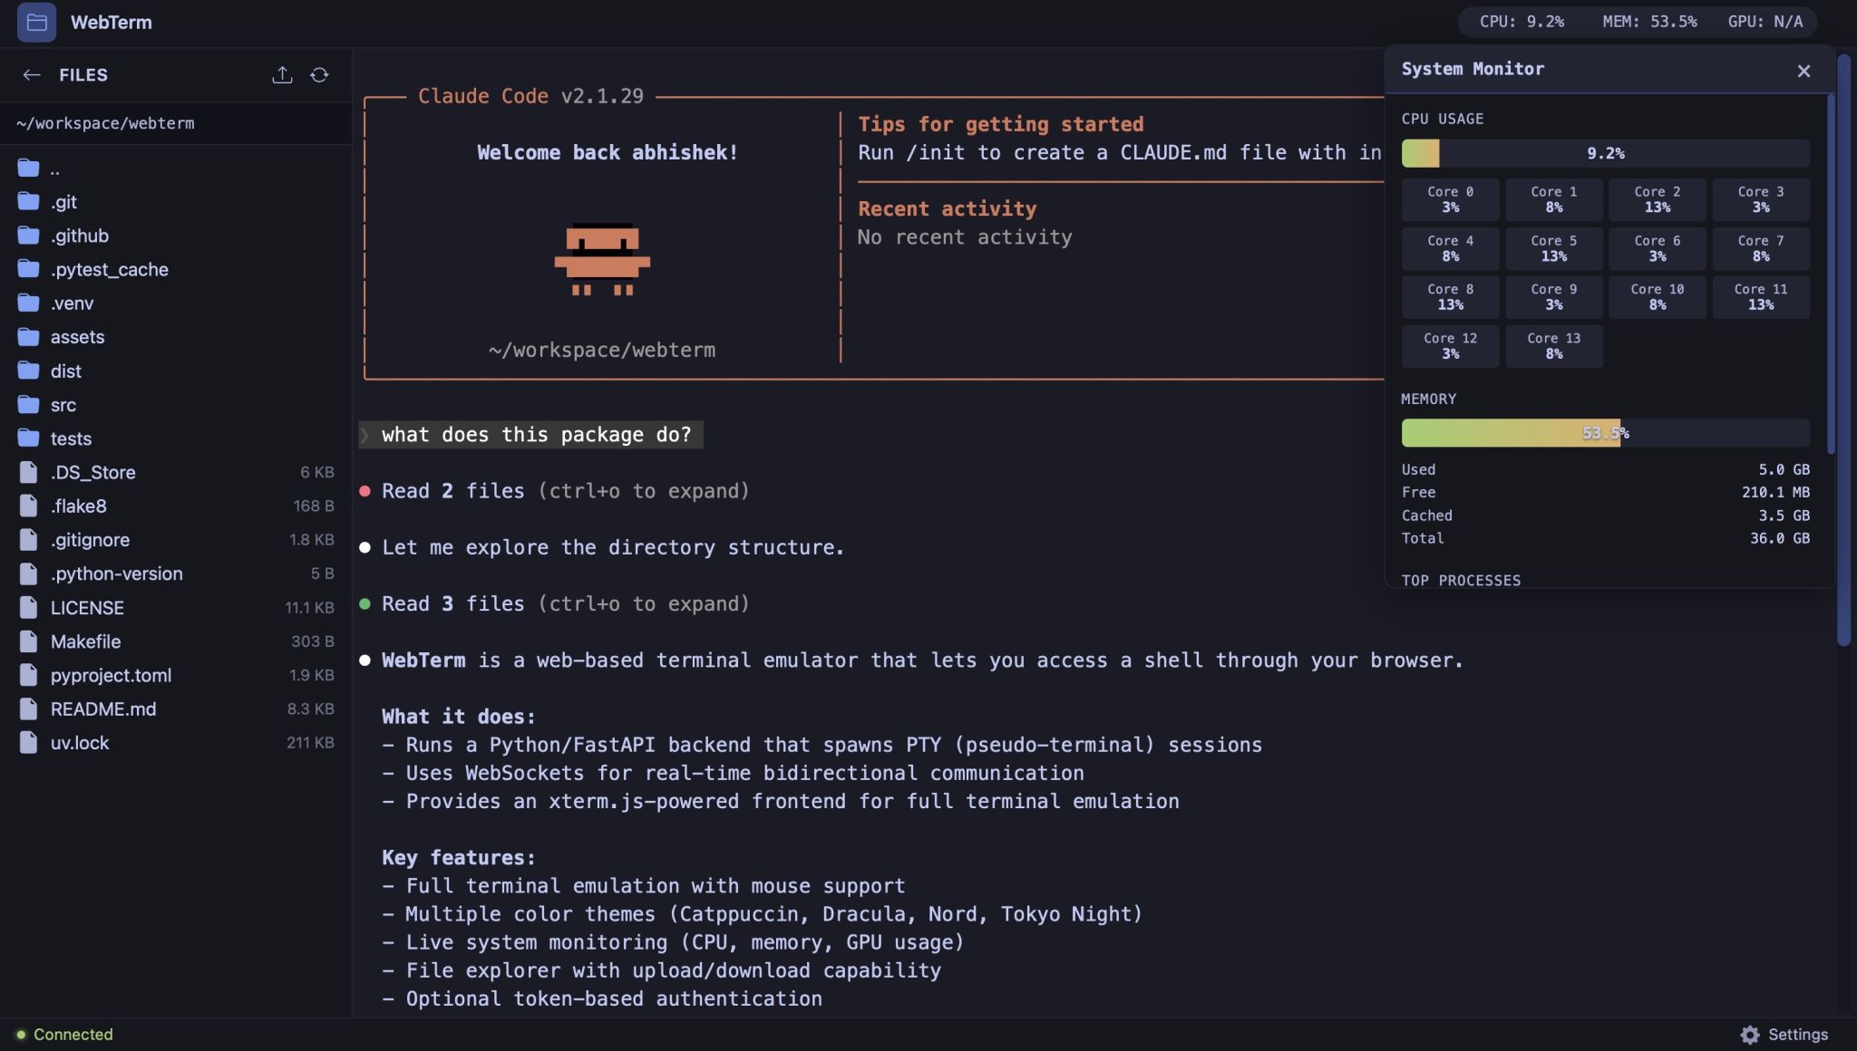Click the Core 2 usage tile
1857x1051 pixels.
point(1657,199)
